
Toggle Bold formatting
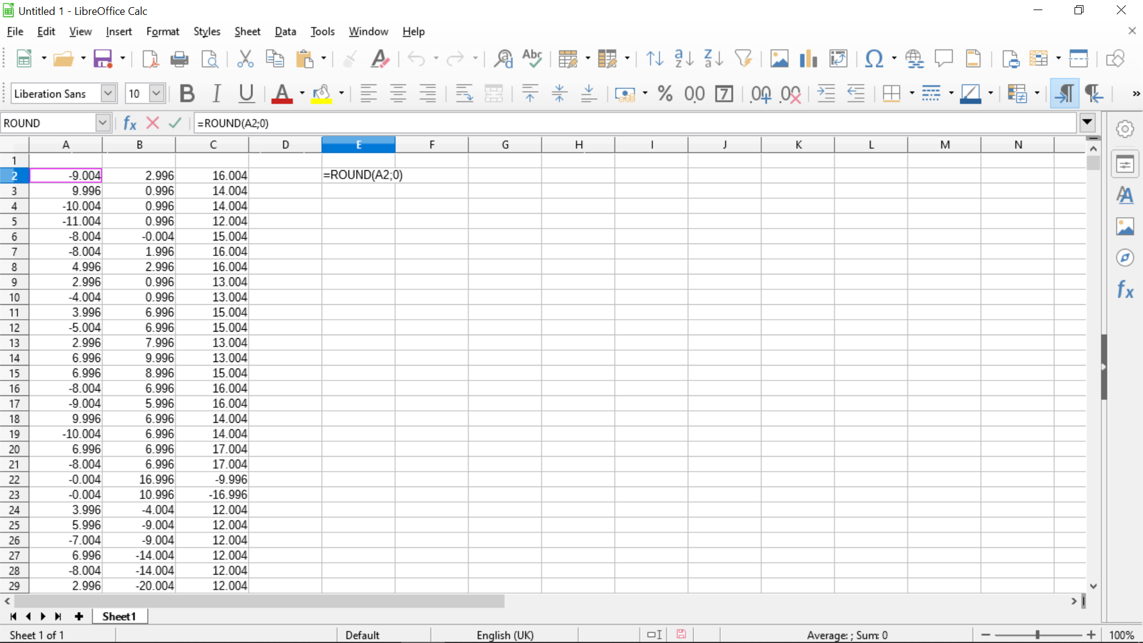(187, 93)
